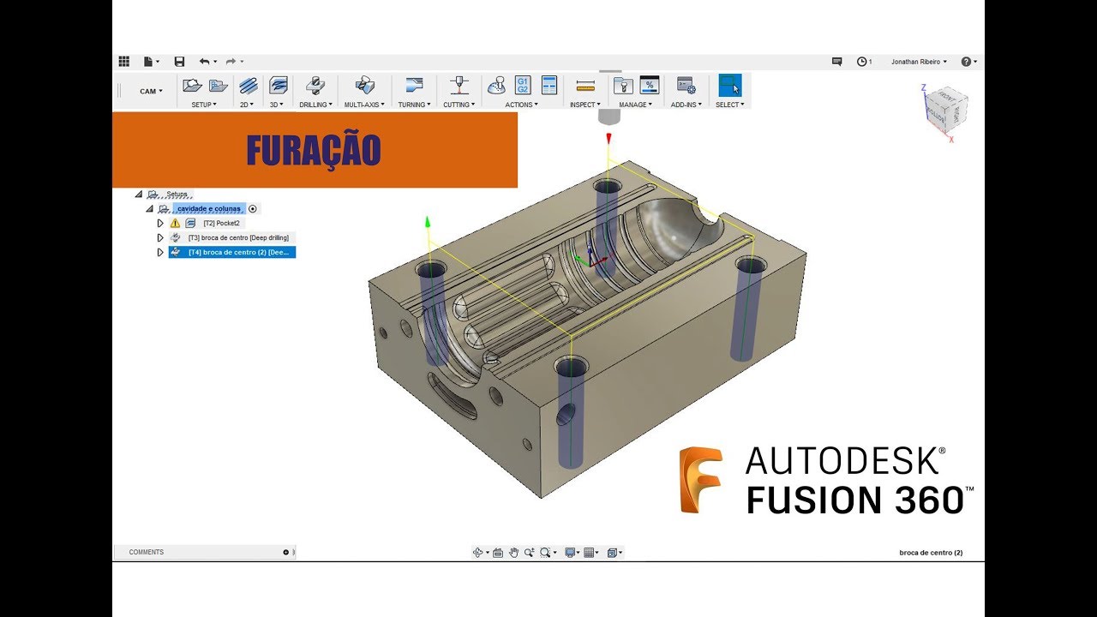Collapse the Setups tree node

[x=139, y=194]
